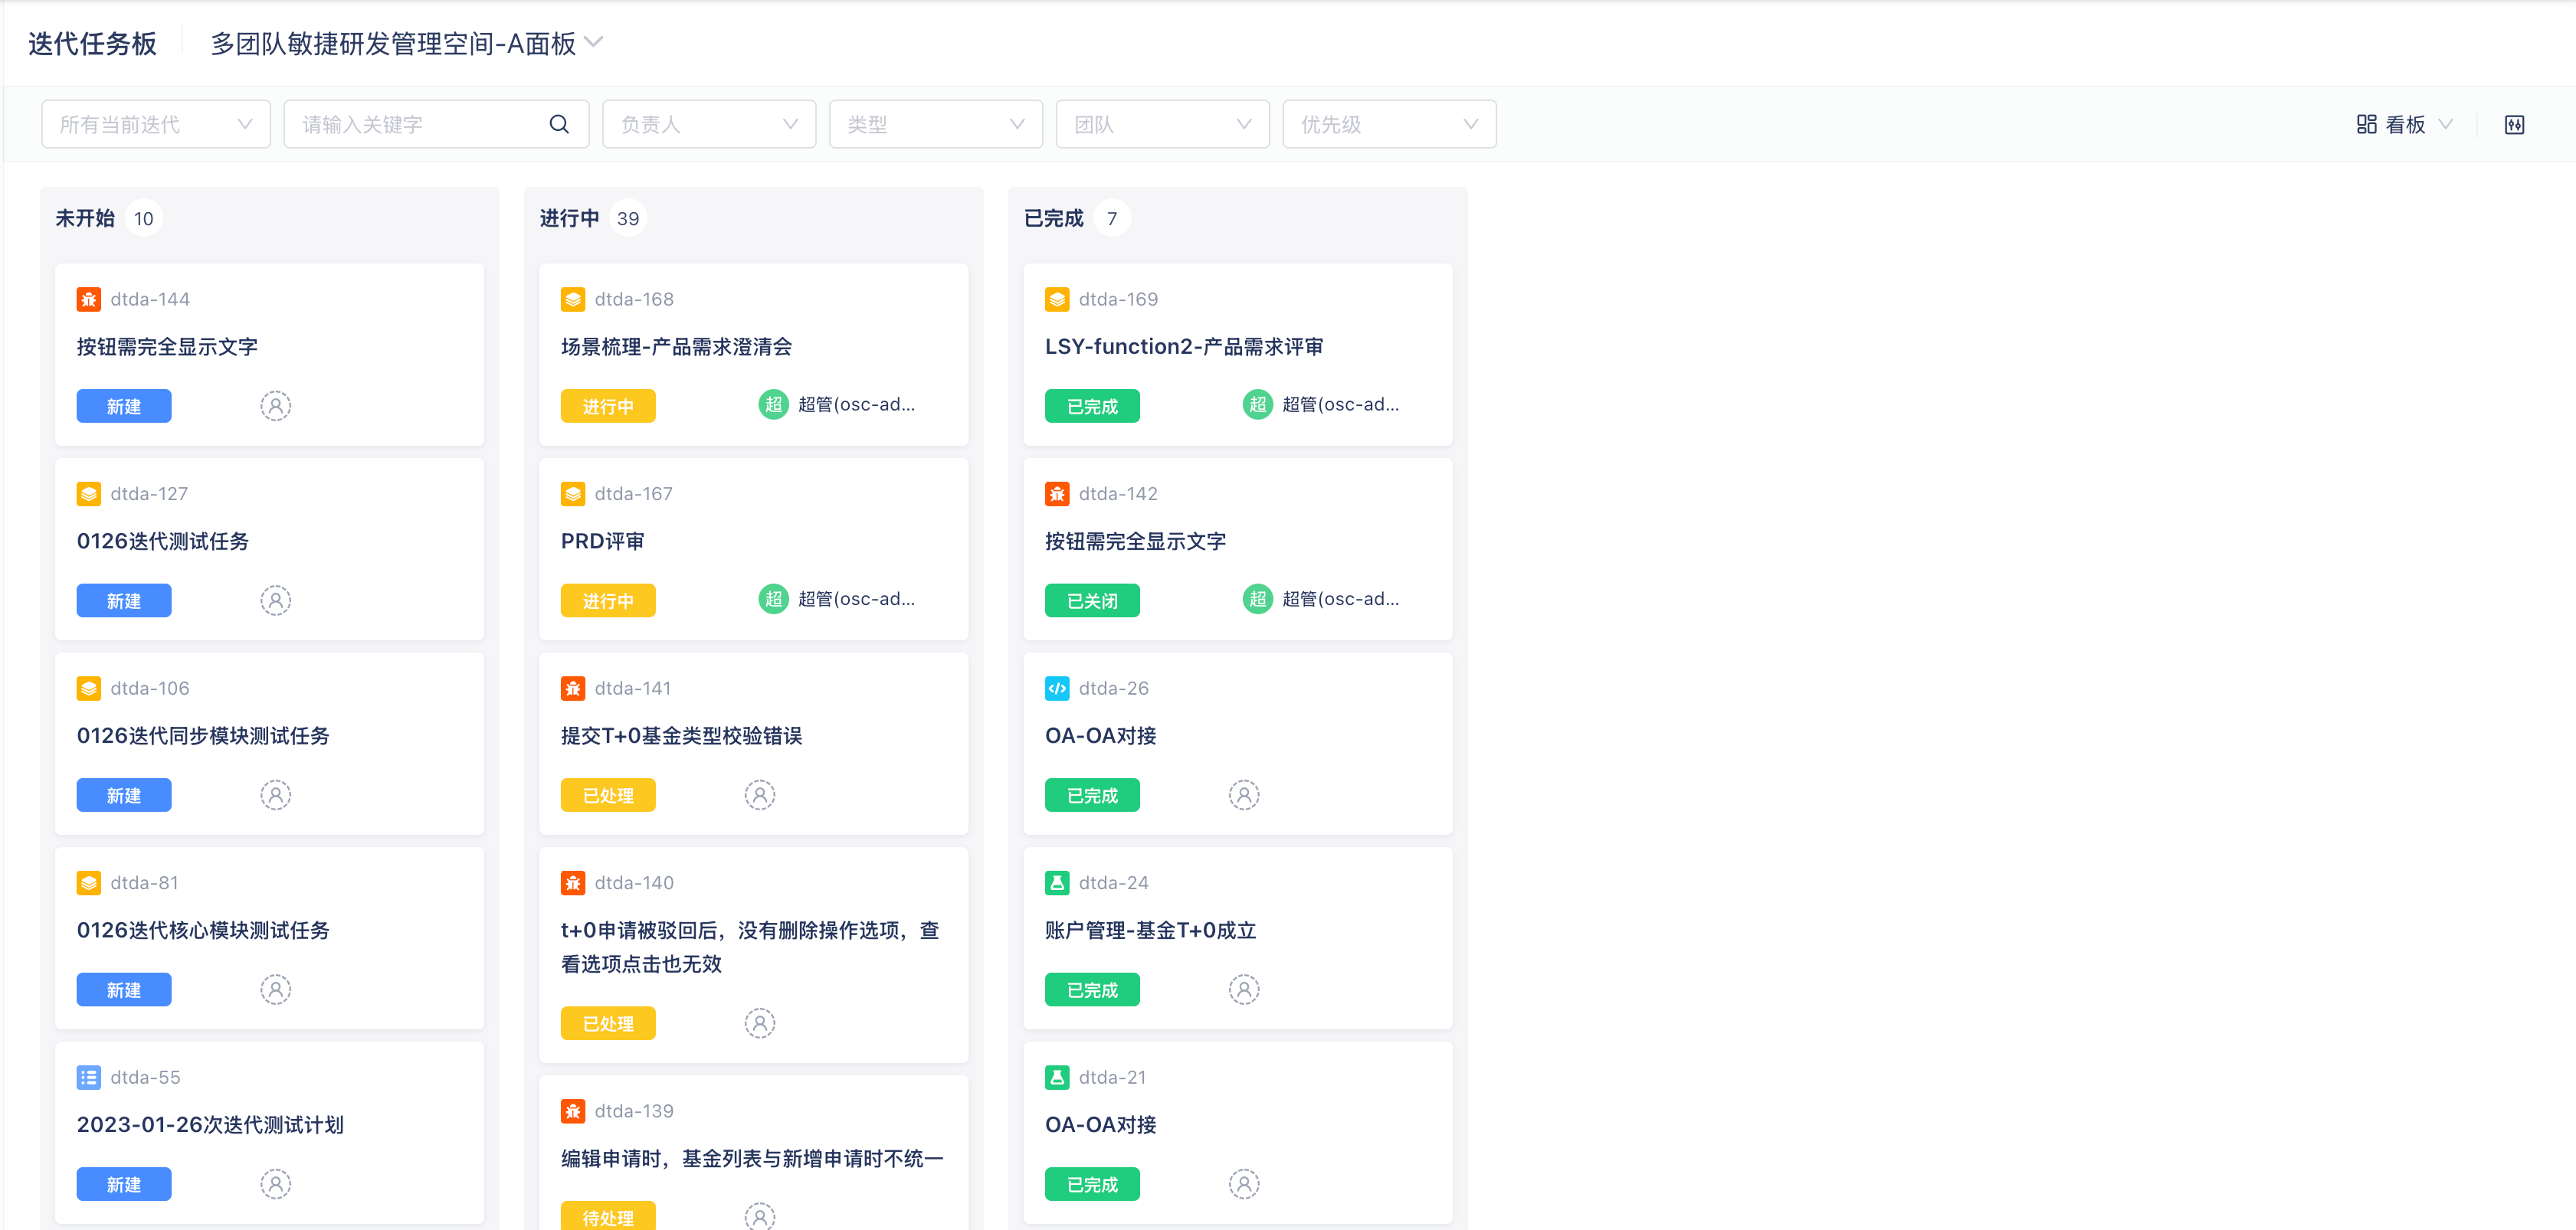Open the 团队 team filter dropdown
The width and height of the screenshot is (2576, 1230).
(1163, 124)
